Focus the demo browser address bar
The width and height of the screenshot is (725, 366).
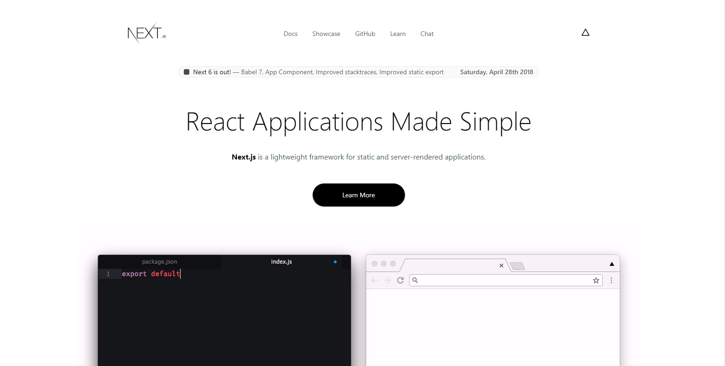coord(506,280)
